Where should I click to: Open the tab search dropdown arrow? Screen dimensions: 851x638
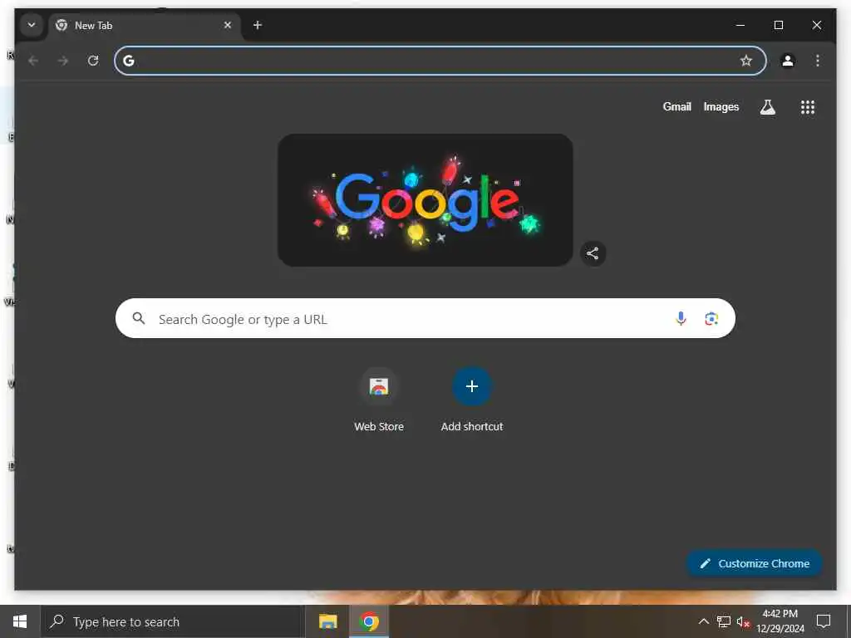(x=32, y=25)
